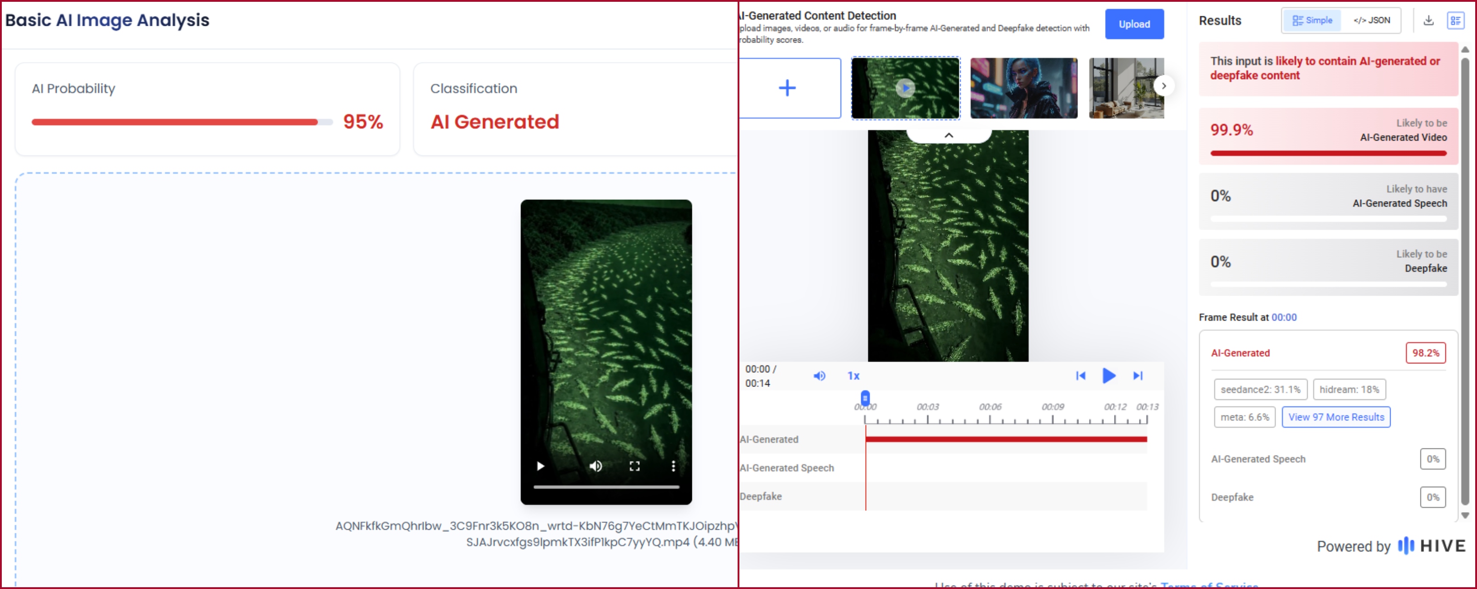
Task: Click the AI-Generated Speech 0% frame score box
Action: click(1432, 459)
